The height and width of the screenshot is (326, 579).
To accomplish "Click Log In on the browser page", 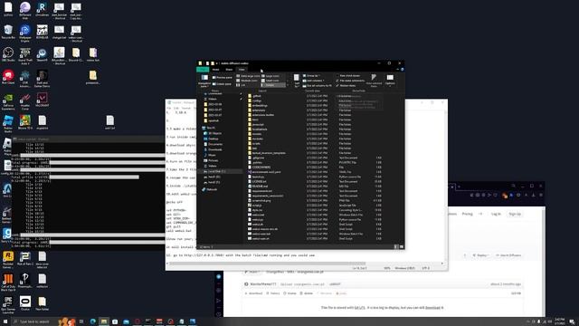I will tap(496, 214).
